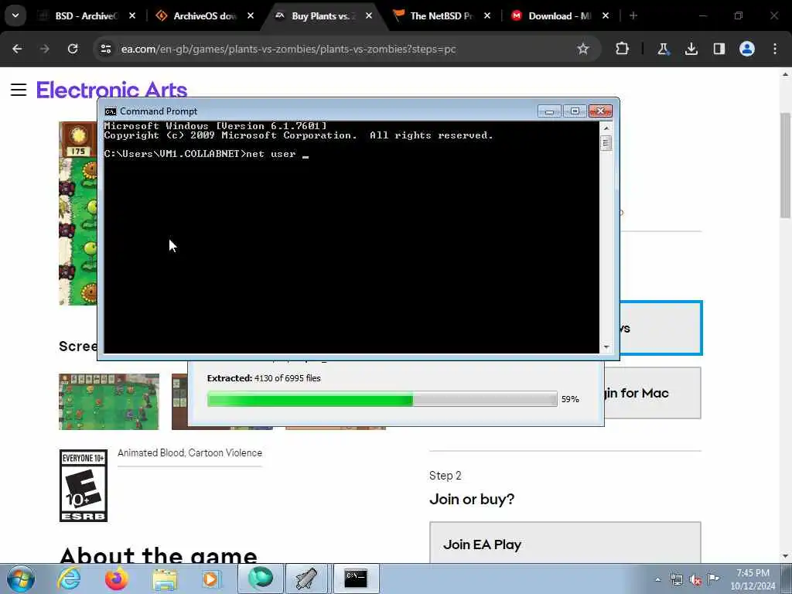The image size is (792, 594).
Task: Select the Plants vs. Zombies cover image
Action: pos(78,213)
